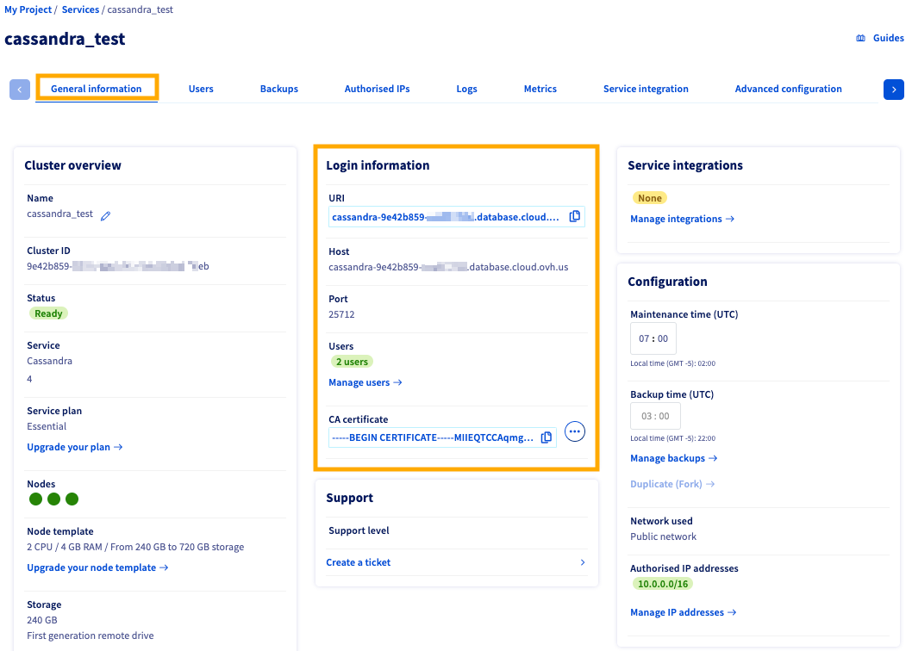Open Manage users

pos(361,382)
